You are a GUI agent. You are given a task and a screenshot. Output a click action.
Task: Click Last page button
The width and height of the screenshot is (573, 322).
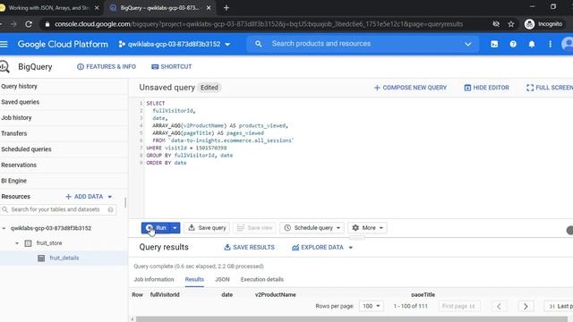[559, 306]
